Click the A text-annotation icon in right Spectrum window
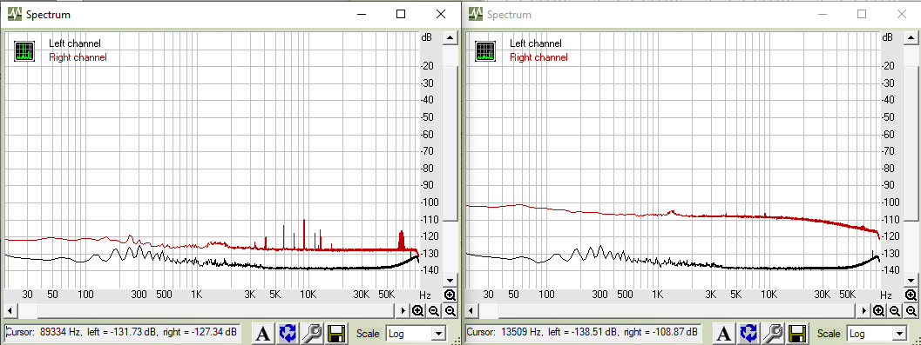 pyautogui.click(x=724, y=334)
